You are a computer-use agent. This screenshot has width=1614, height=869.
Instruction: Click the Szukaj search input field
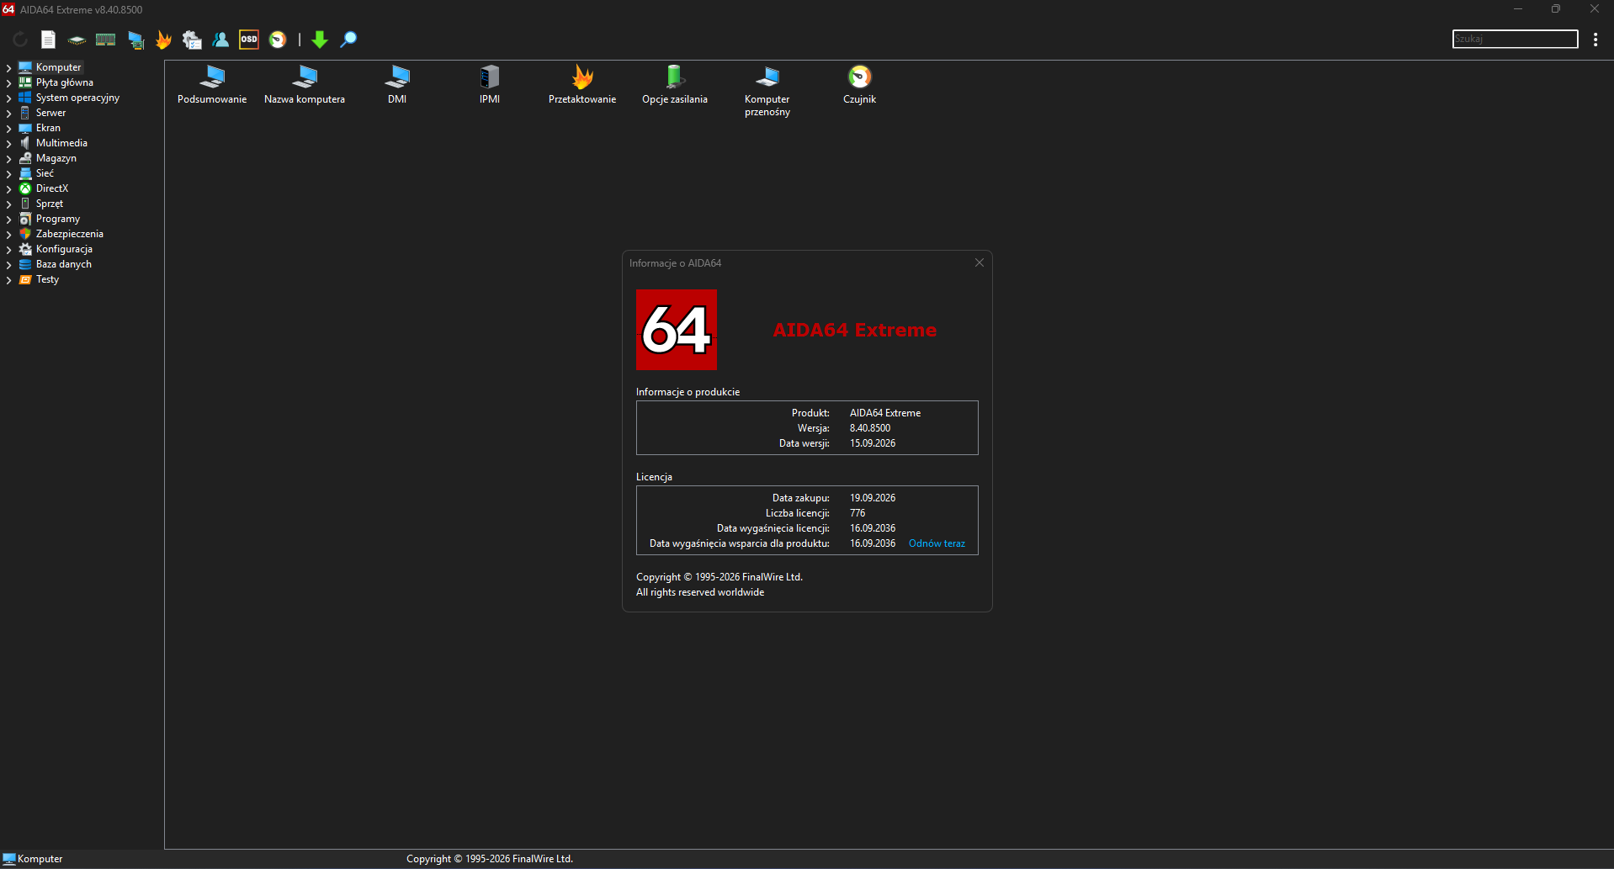[1515, 39]
